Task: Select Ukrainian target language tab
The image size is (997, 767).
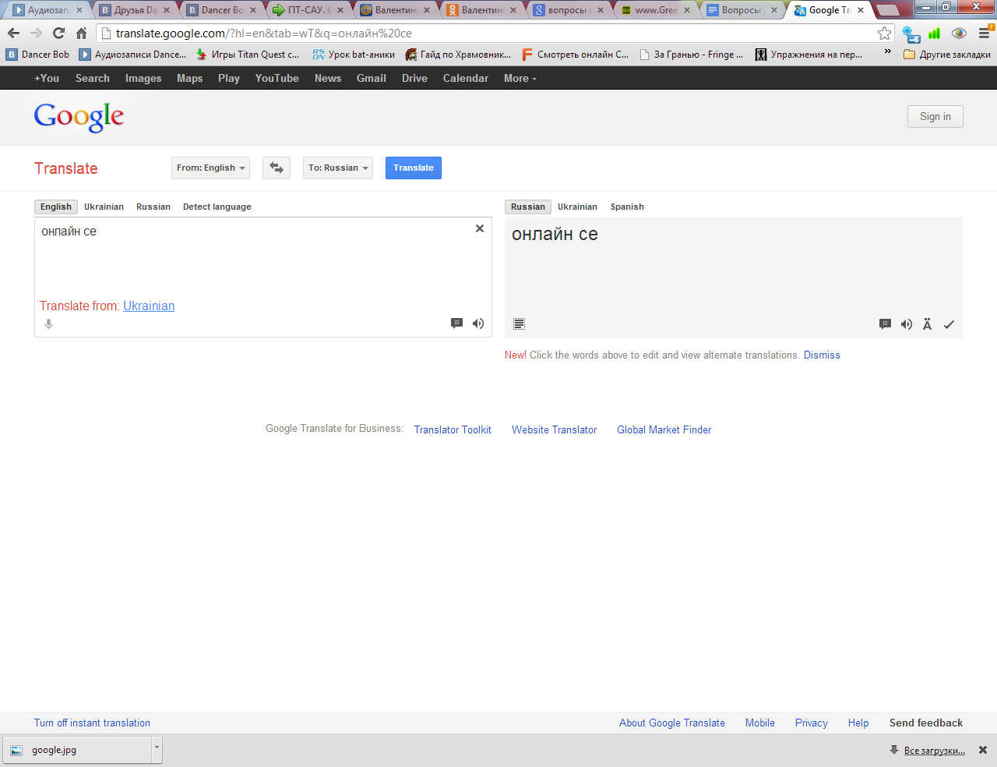Action: [577, 207]
